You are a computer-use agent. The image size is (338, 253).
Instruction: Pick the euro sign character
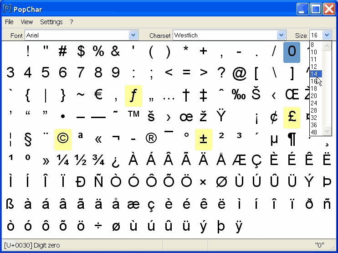[98, 94]
